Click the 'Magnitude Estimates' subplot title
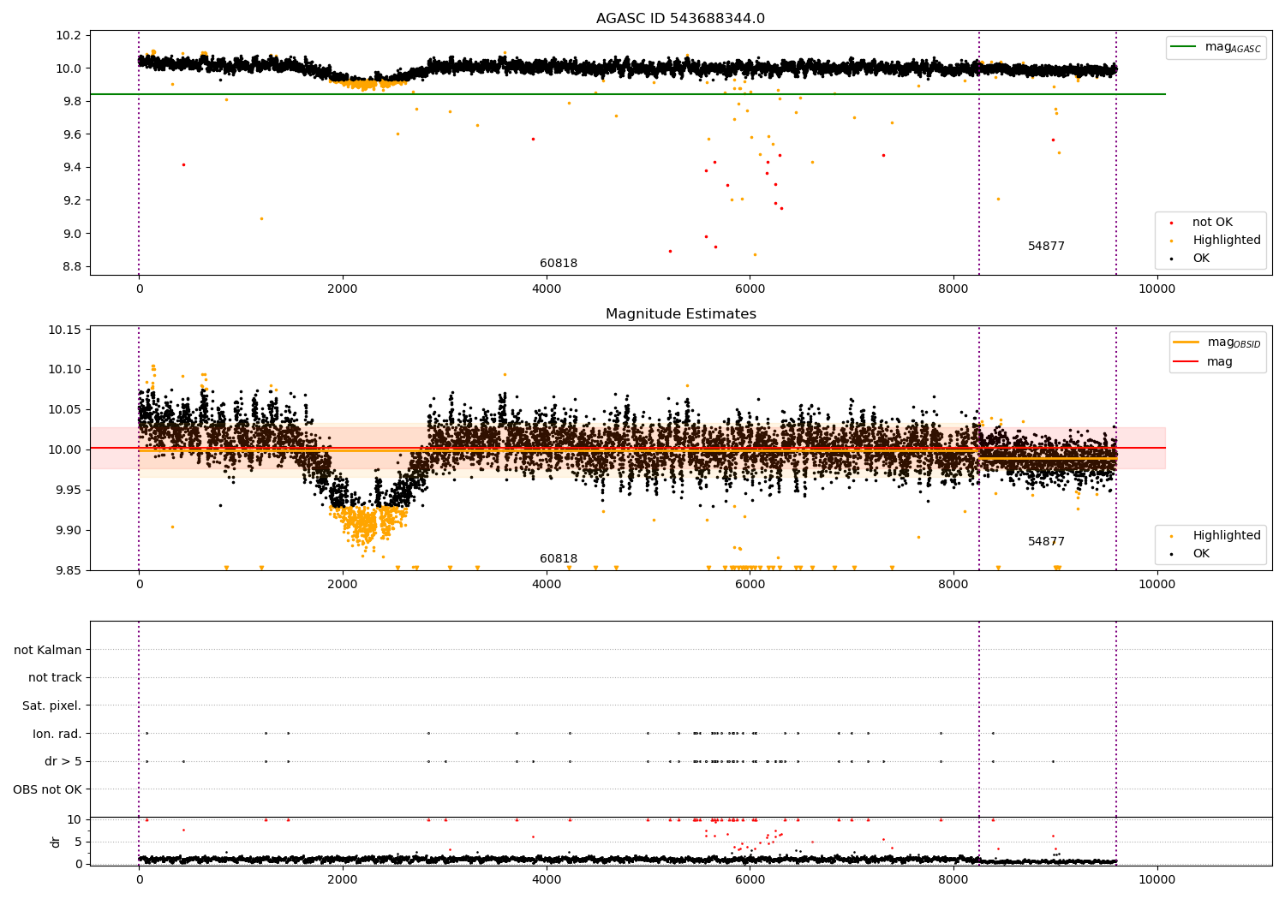This screenshot has height=899, width=1285. coord(680,313)
